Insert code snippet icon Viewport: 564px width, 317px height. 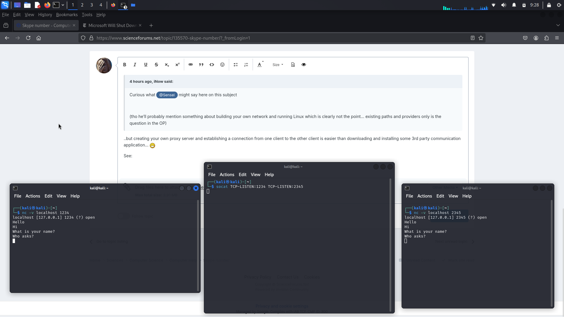click(x=212, y=65)
